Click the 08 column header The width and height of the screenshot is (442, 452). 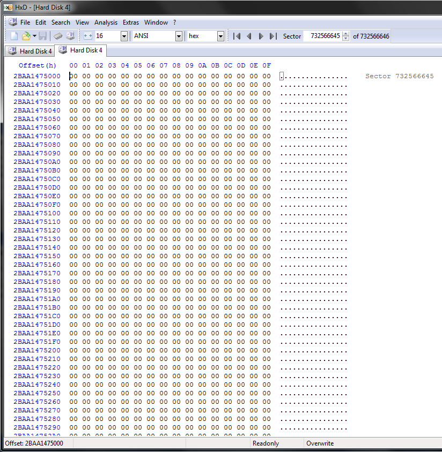click(176, 65)
